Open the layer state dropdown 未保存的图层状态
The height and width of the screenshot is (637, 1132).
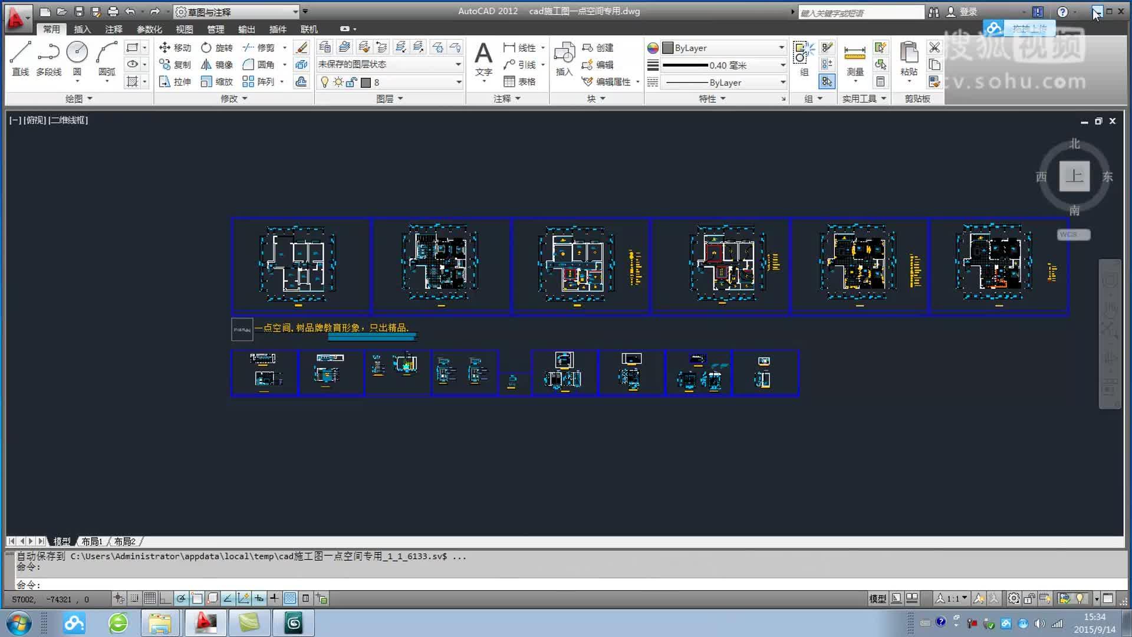389,64
